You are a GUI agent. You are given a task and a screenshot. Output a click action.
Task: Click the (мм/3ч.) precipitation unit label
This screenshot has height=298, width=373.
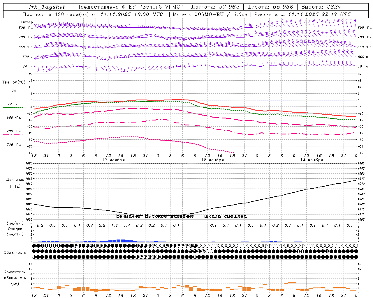tap(15, 223)
